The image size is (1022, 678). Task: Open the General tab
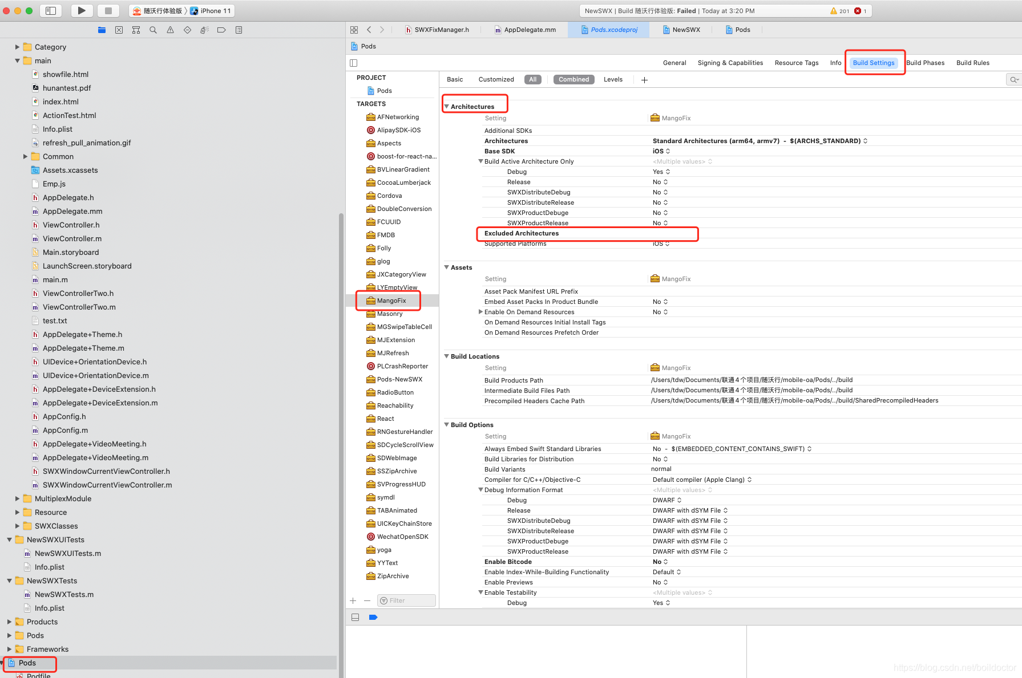pyautogui.click(x=674, y=63)
